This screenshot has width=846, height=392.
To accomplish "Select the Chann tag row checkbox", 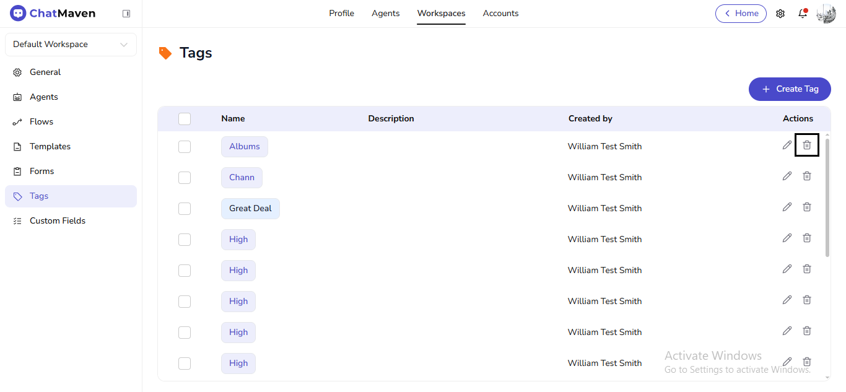I will coord(185,178).
